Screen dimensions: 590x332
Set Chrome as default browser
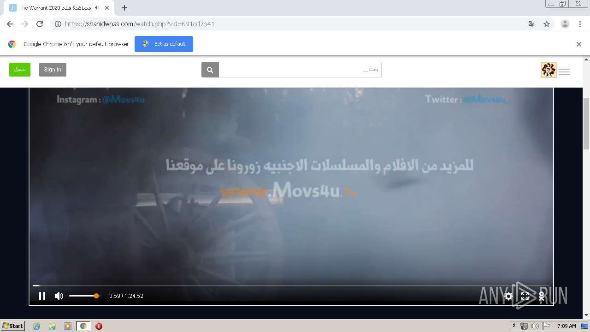coord(164,44)
